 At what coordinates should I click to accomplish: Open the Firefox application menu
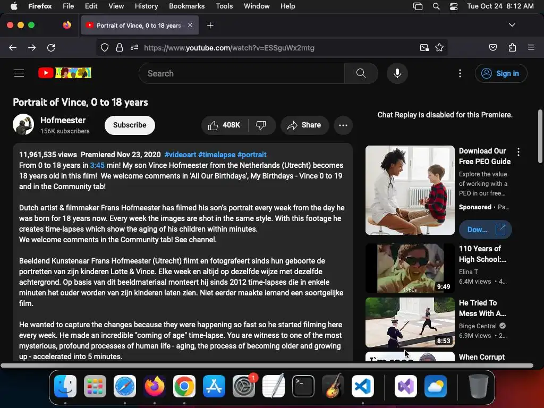click(531, 47)
